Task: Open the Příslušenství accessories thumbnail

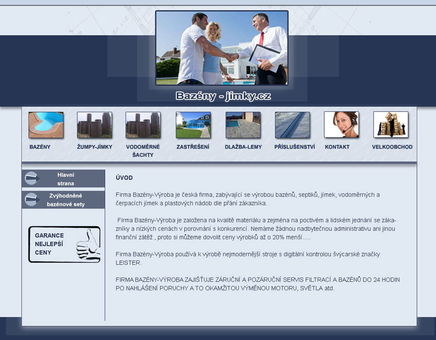Action: (x=292, y=125)
